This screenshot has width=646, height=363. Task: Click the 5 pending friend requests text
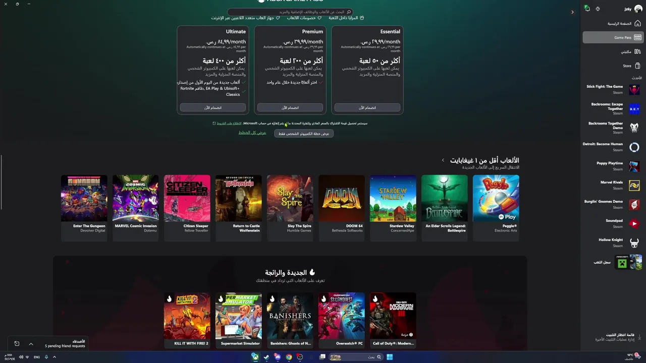tap(65, 346)
